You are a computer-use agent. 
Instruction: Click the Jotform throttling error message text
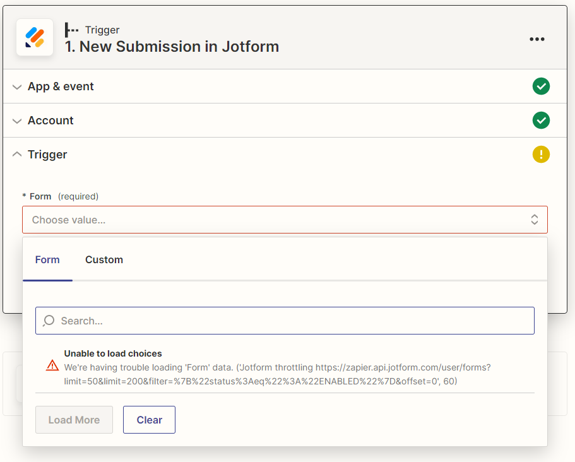tap(277, 374)
